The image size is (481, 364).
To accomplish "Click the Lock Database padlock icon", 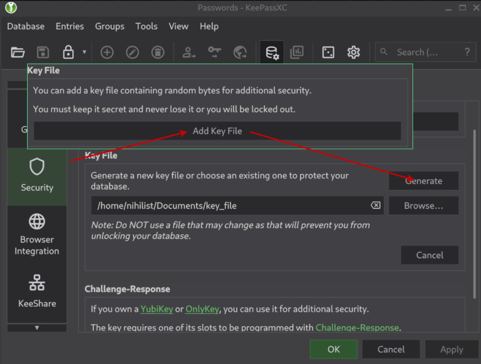I will click(68, 52).
